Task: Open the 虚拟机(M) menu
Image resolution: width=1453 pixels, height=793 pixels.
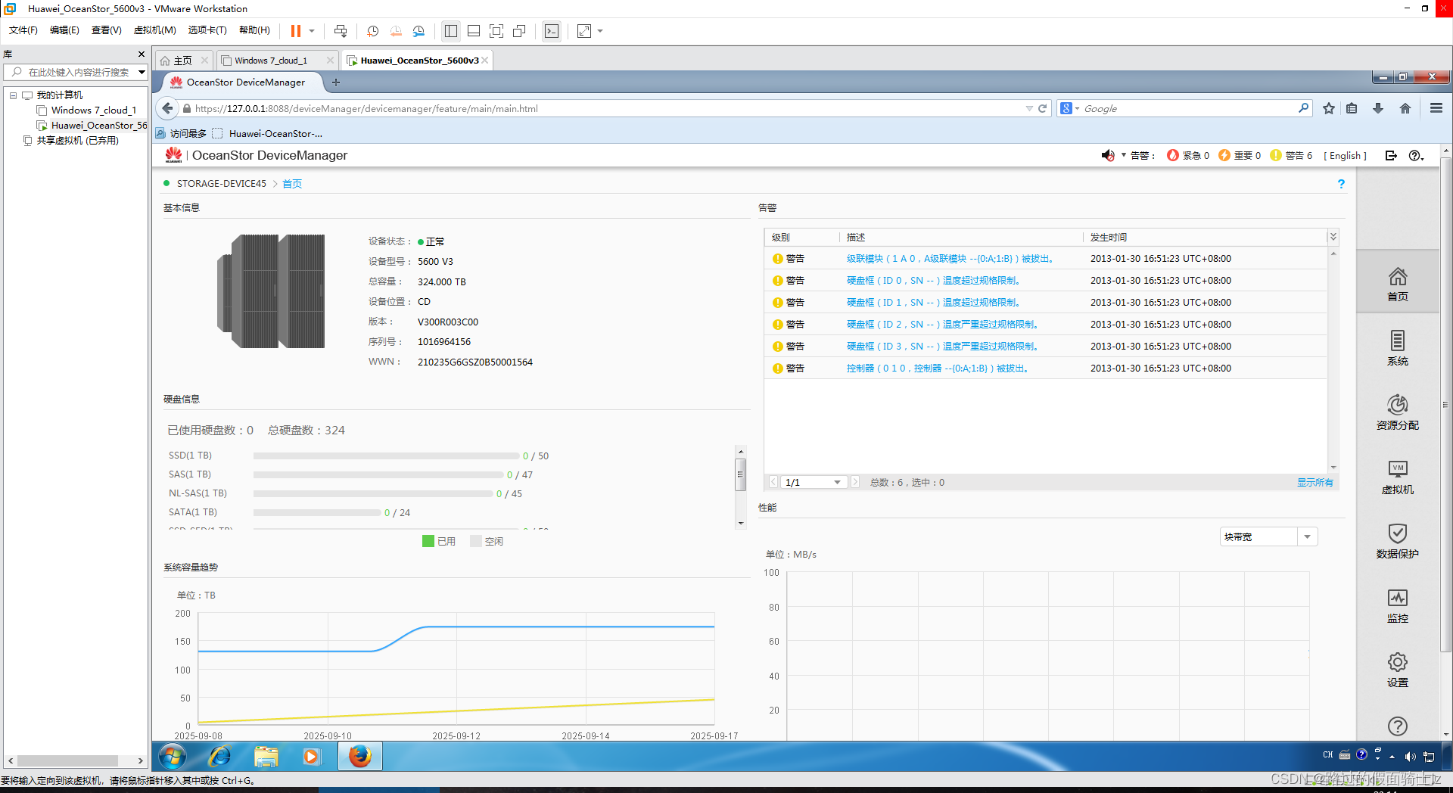Action: [154, 30]
